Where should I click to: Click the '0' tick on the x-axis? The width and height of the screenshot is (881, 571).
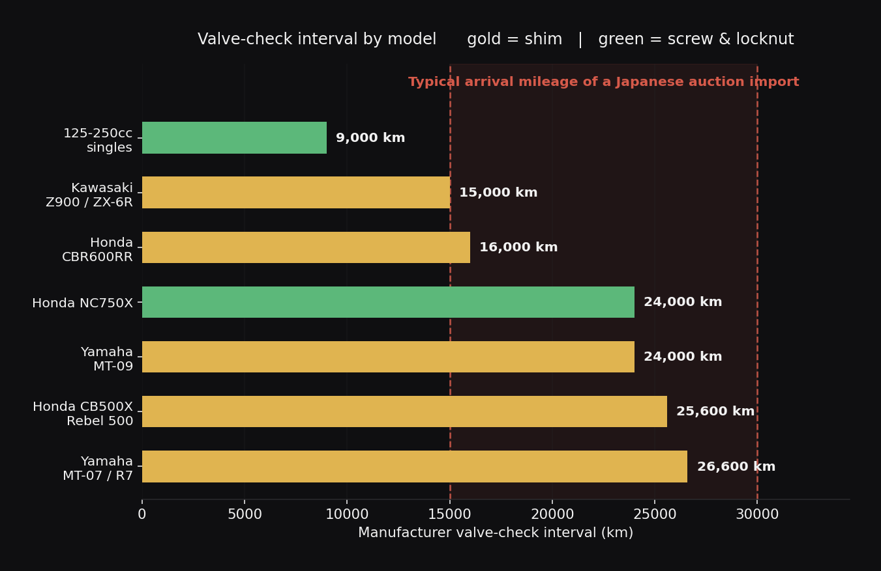click(142, 514)
